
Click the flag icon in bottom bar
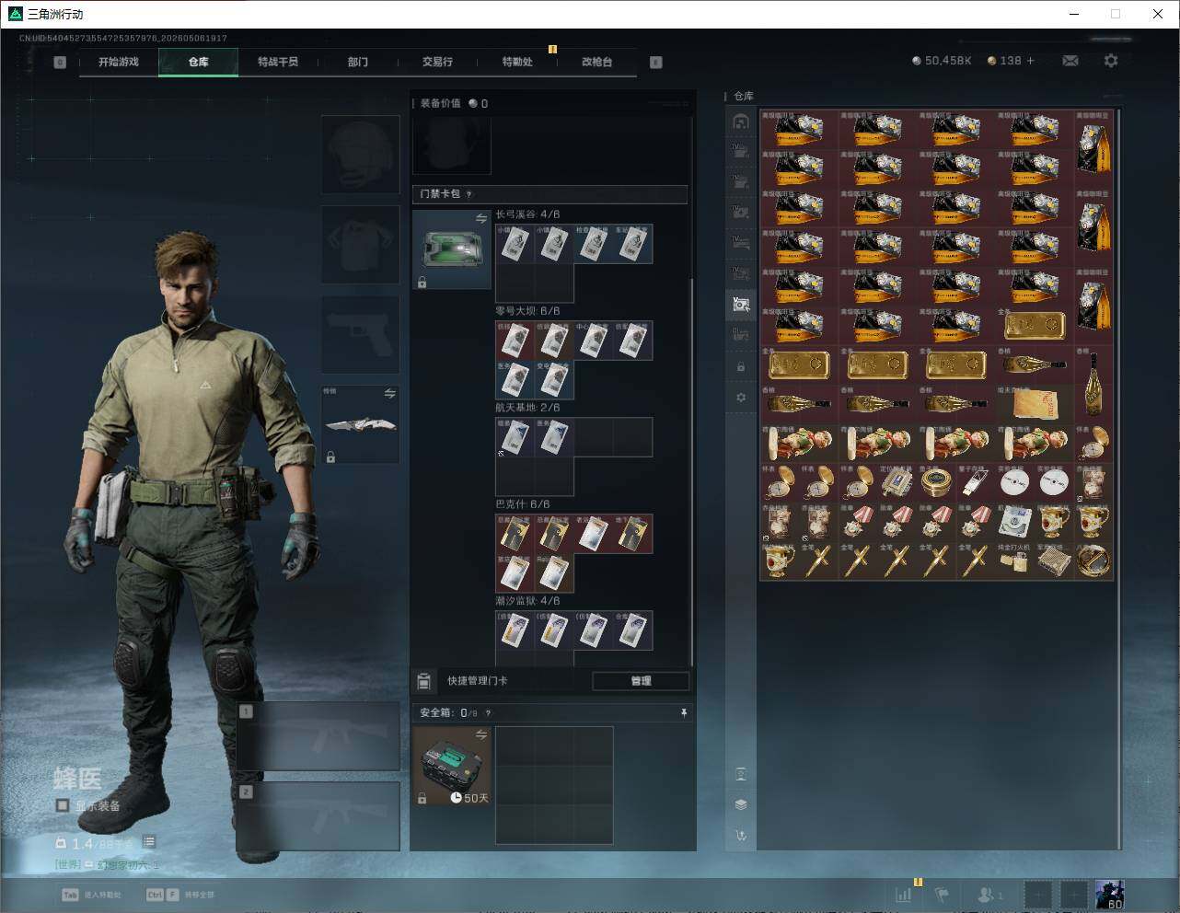[942, 894]
